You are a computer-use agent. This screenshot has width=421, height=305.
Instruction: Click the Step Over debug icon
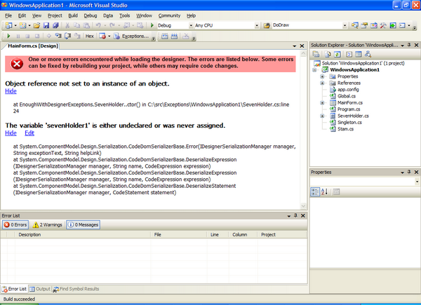pyautogui.click(x=67, y=36)
